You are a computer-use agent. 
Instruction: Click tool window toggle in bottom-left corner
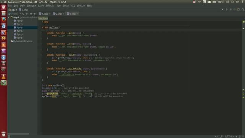9,136
